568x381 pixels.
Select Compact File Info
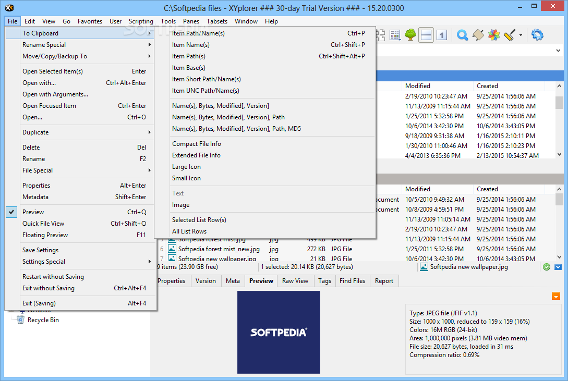coord(265,144)
